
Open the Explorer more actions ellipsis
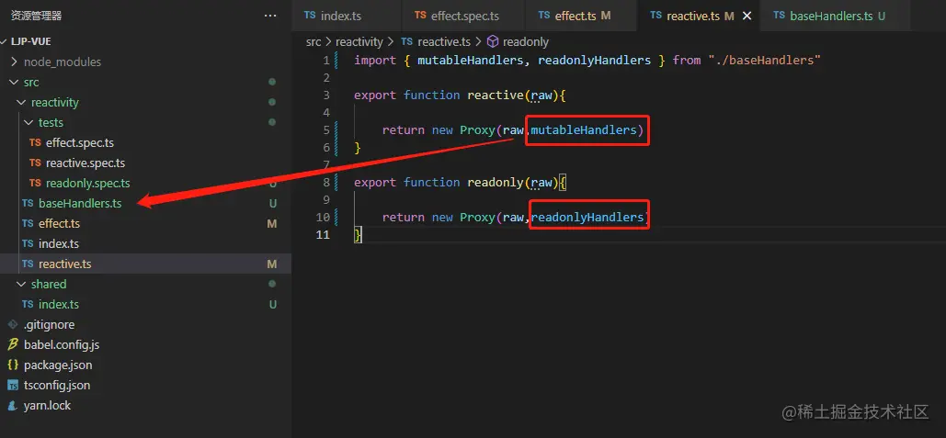270,16
